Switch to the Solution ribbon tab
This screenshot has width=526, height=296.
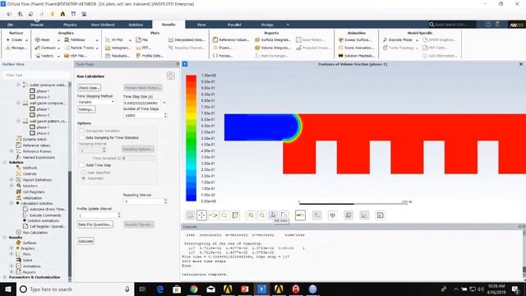point(136,25)
